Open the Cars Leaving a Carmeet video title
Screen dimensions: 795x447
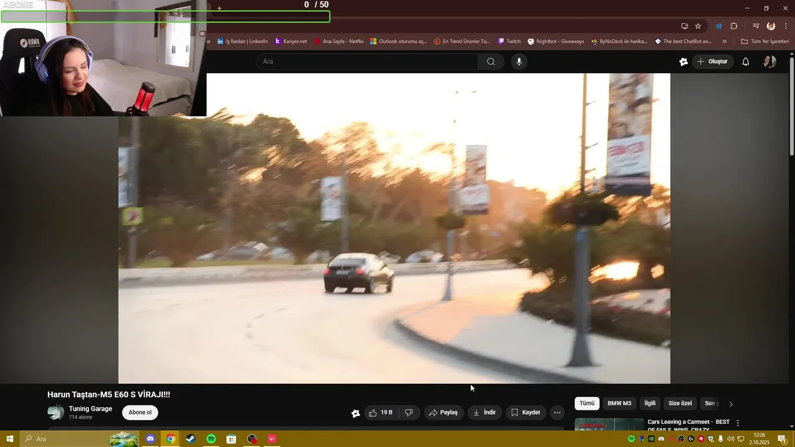(x=688, y=425)
